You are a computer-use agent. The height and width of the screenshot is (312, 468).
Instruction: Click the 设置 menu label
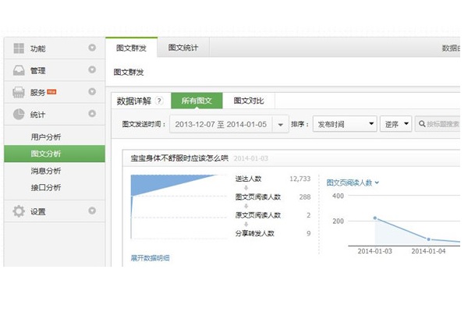(x=38, y=211)
